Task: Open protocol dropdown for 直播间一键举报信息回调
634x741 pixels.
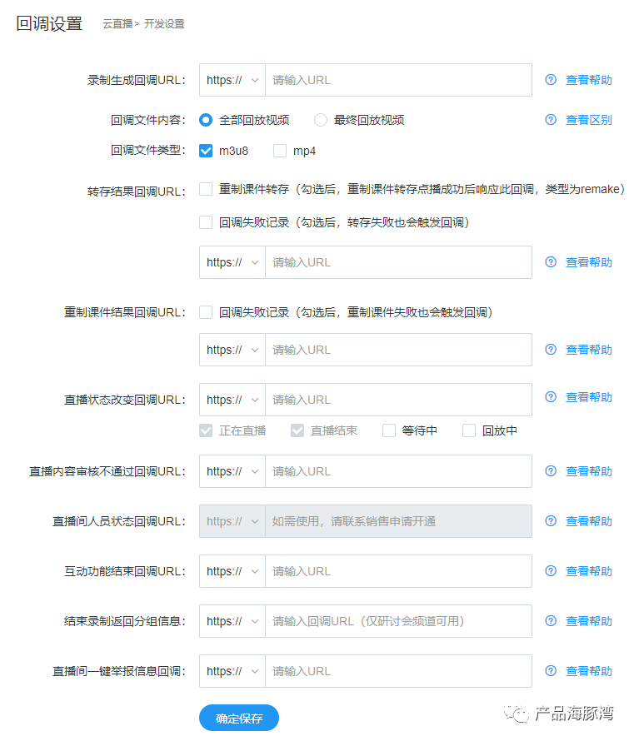Action: point(232,670)
